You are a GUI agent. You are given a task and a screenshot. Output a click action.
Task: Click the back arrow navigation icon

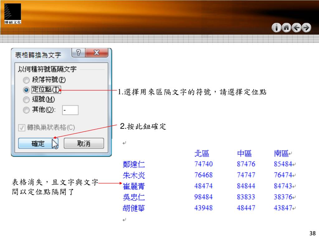(297, 28)
